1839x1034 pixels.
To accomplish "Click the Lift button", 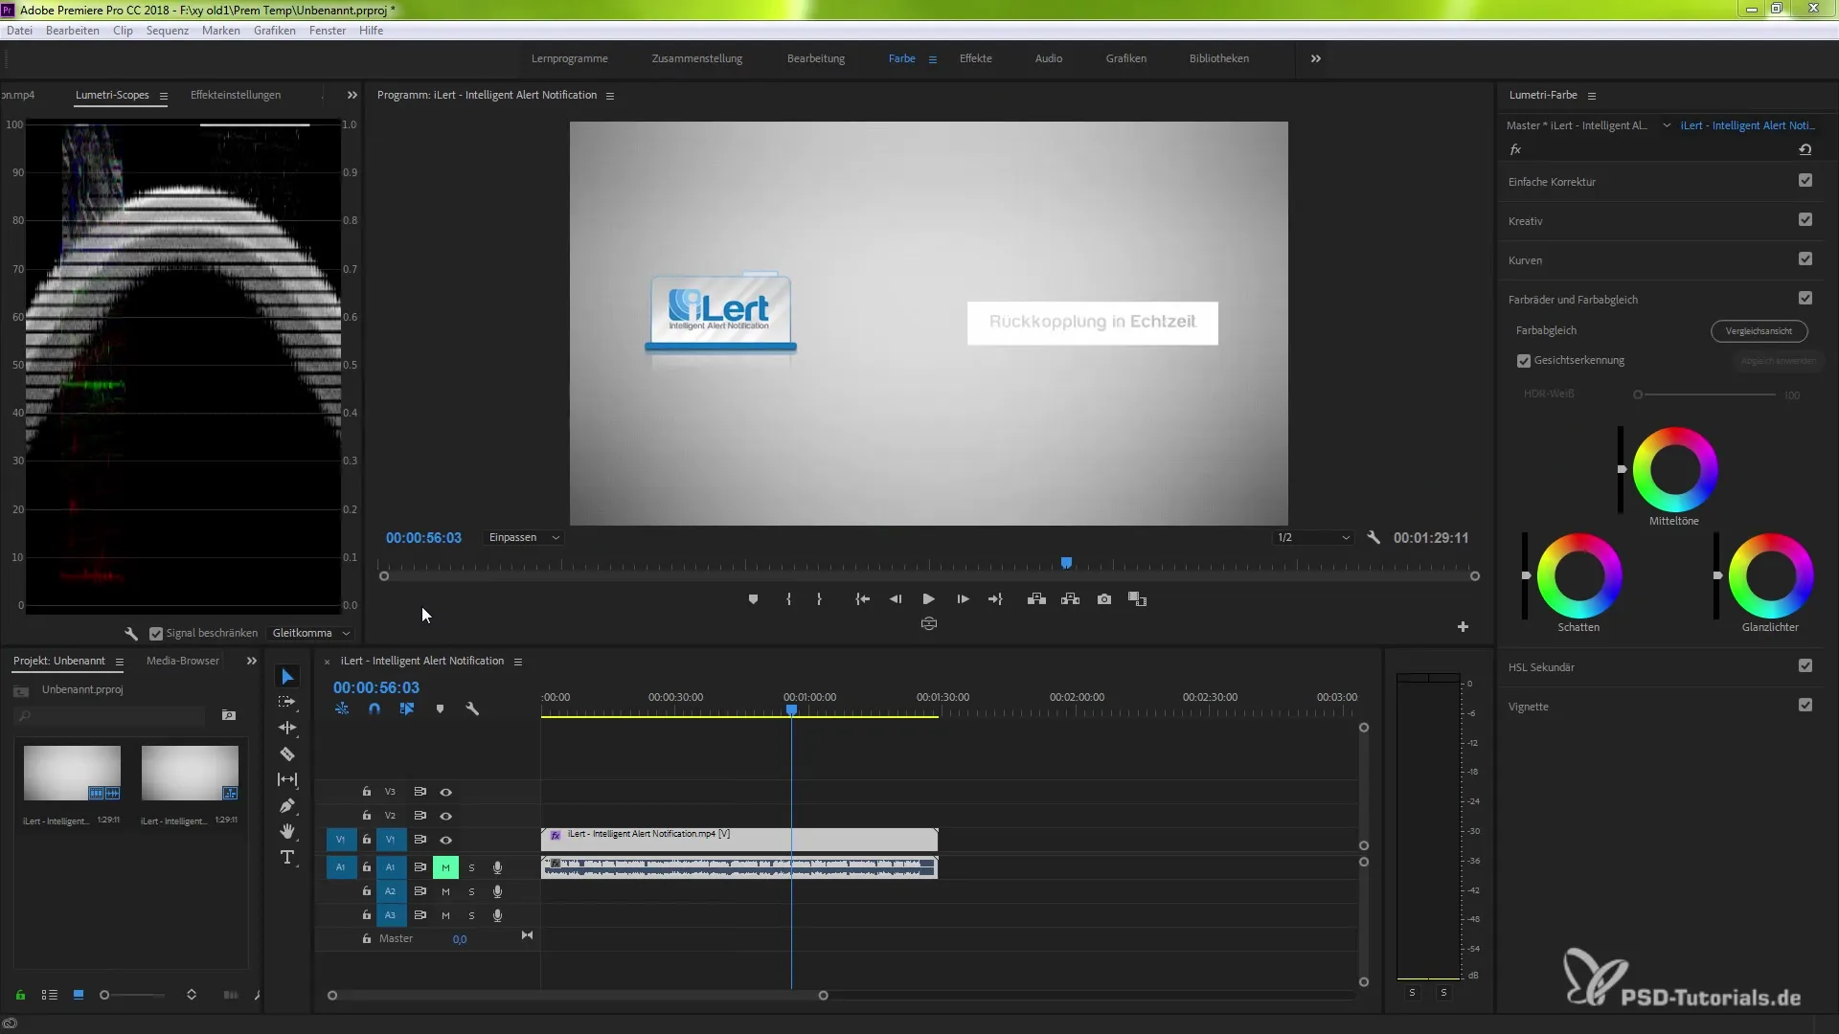I will [x=1036, y=599].
